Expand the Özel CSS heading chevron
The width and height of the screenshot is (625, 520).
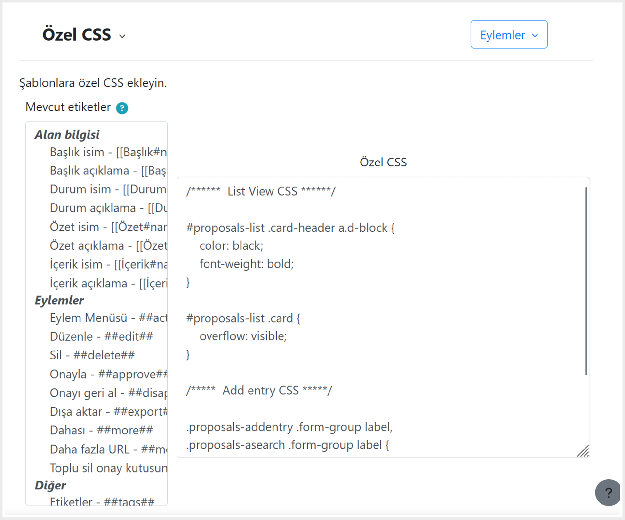(122, 36)
